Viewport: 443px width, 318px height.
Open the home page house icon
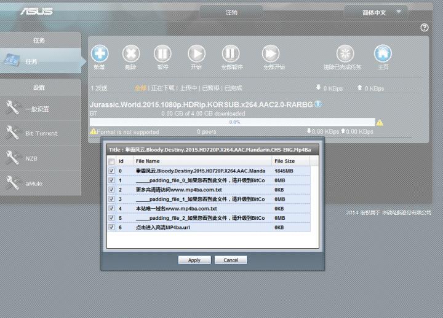click(383, 53)
